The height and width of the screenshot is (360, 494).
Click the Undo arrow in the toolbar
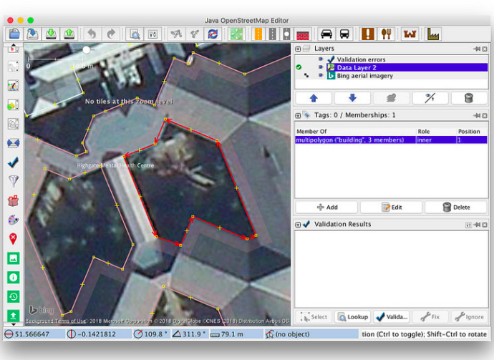91,34
